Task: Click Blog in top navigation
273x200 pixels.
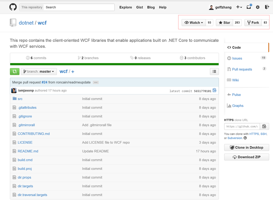Action: [x=151, y=7]
